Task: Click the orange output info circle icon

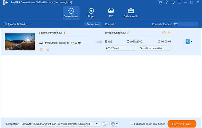Action: point(164,33)
